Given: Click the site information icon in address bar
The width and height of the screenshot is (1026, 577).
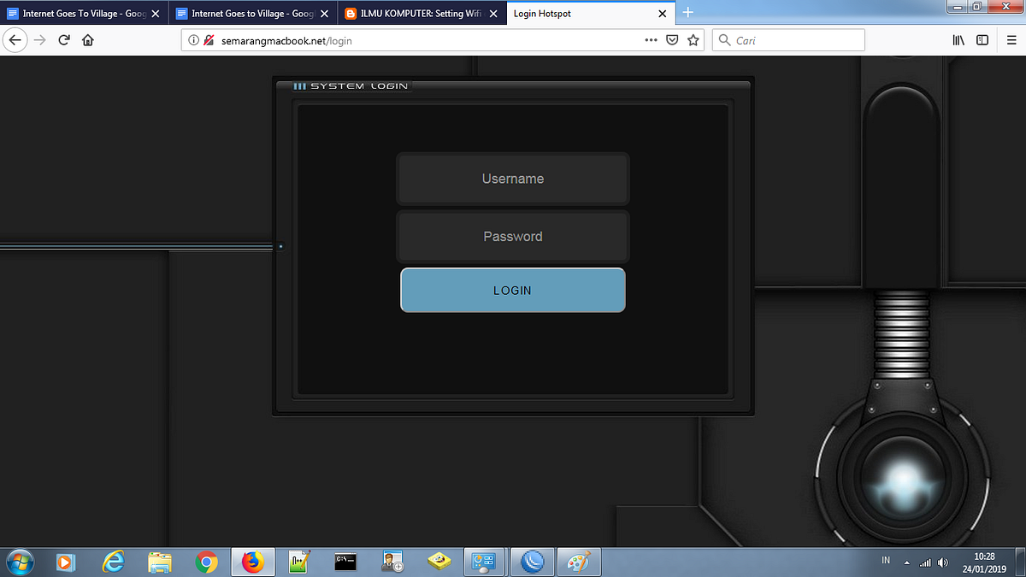Looking at the screenshot, I should click(x=195, y=39).
